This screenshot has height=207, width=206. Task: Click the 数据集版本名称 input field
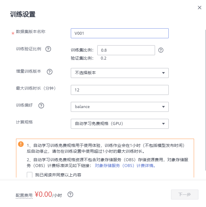[x=119, y=33]
